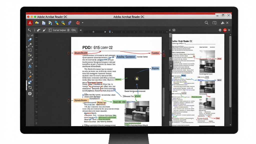
Task: Select the cursor arrow tool in secondary toolbar
Action: click(x=29, y=30)
